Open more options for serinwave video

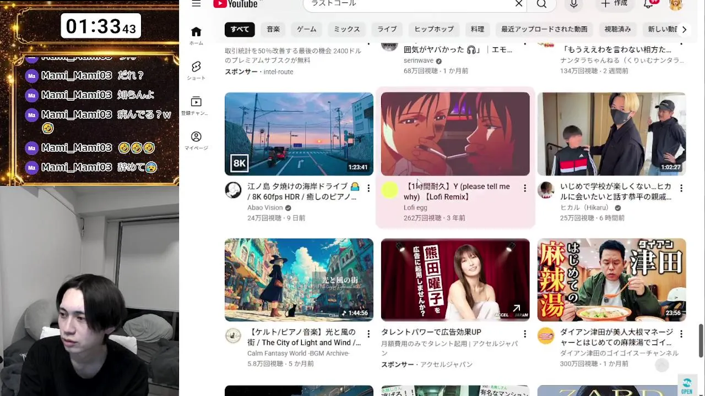(525, 43)
